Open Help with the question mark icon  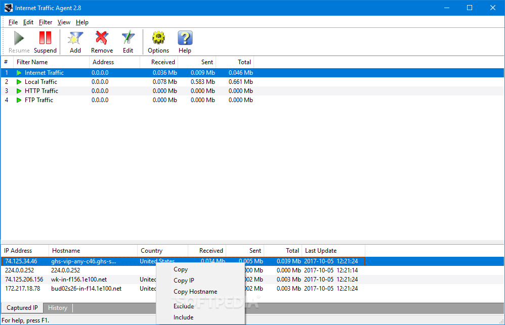coord(185,38)
